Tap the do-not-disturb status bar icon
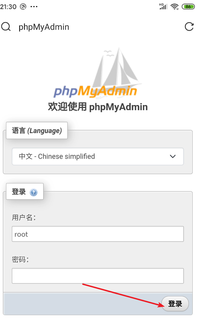Viewport: 200px width, 323px height. pyautogui.click(x=23, y=6)
